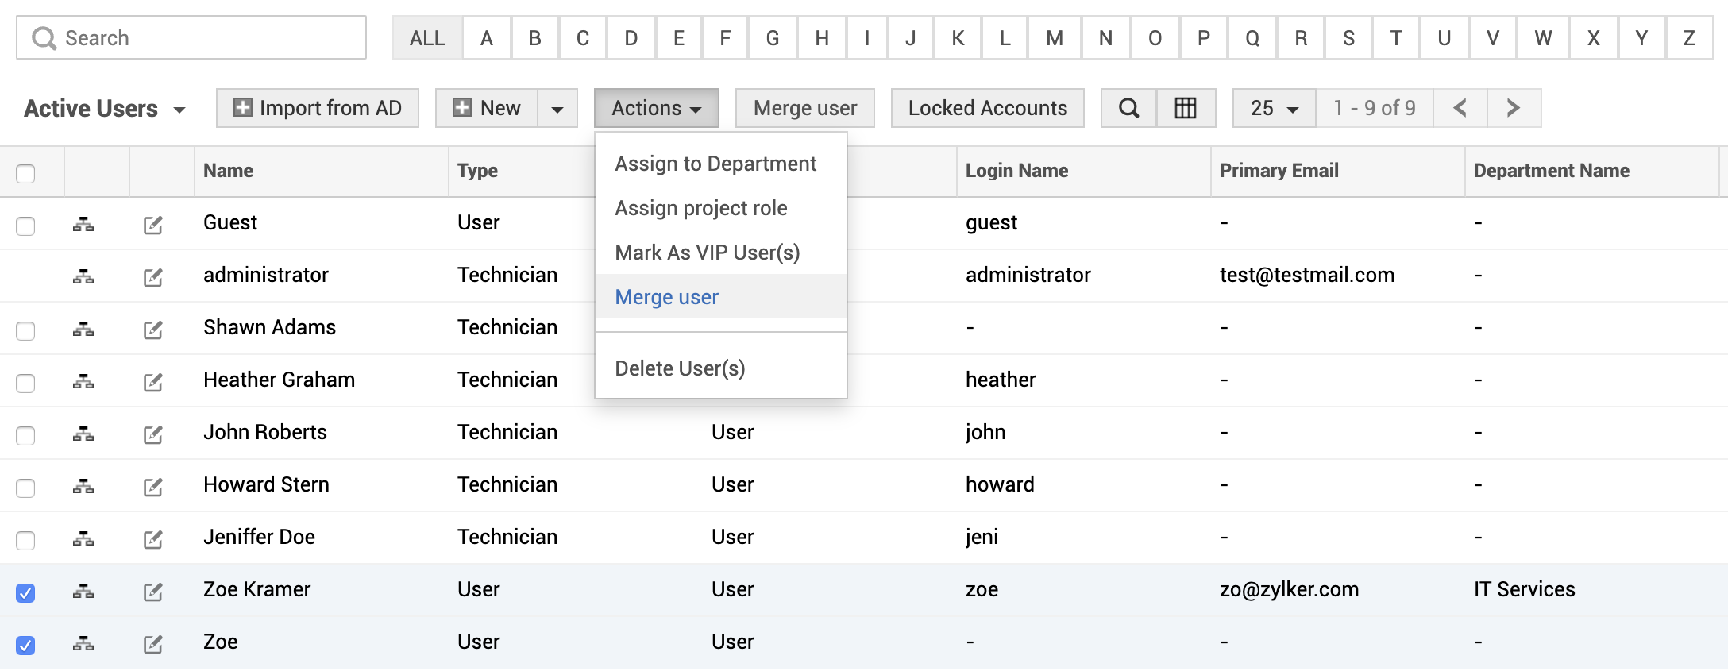Open Locked Accounts
The width and height of the screenshot is (1728, 671).
[x=988, y=108]
